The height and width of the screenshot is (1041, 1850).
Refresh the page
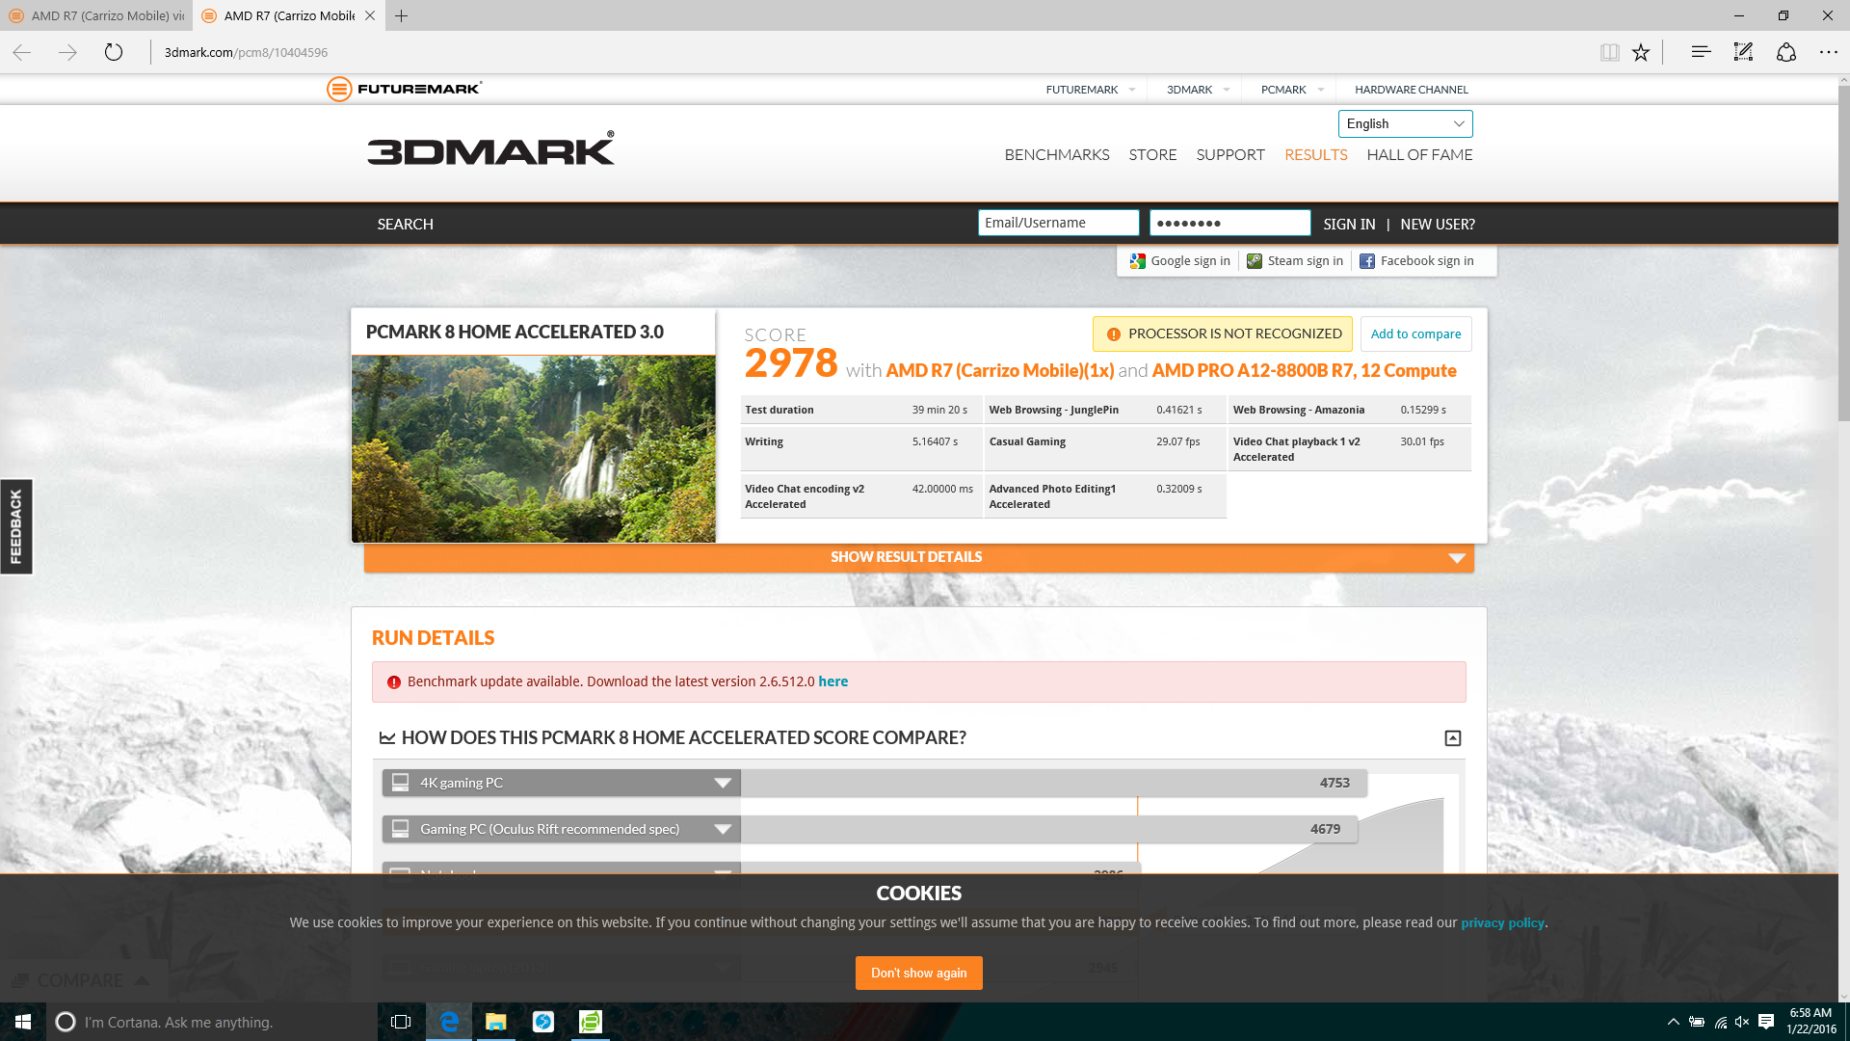114,52
